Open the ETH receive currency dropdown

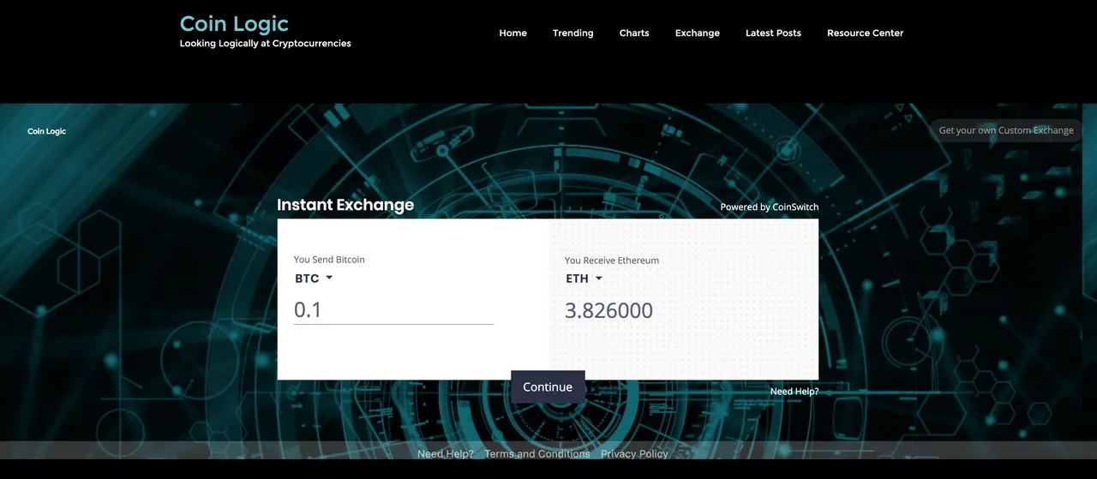click(x=584, y=278)
